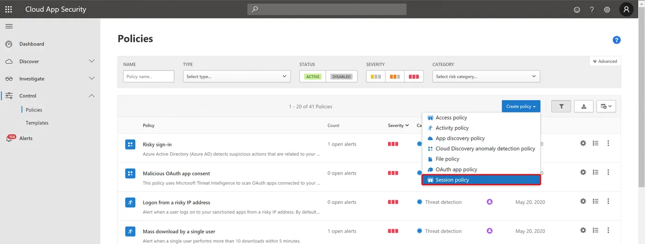Open more options for Malicious OAuth app consent

[608, 172]
